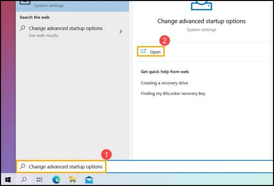Click the web result search magnifier icon
274x186 pixels.
click(x=22, y=28)
